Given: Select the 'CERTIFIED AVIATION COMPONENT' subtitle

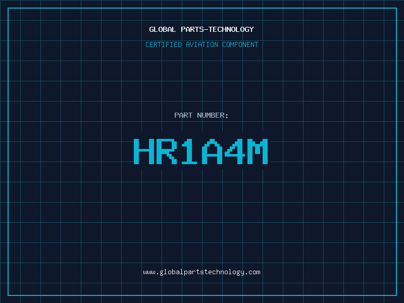Looking at the screenshot, I should click(x=201, y=44).
